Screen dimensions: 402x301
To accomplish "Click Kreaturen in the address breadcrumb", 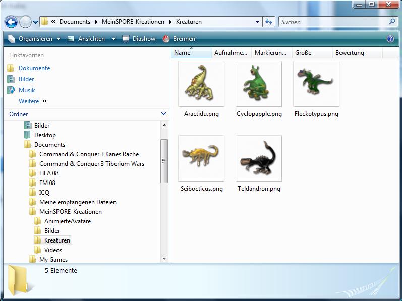I will (189, 22).
